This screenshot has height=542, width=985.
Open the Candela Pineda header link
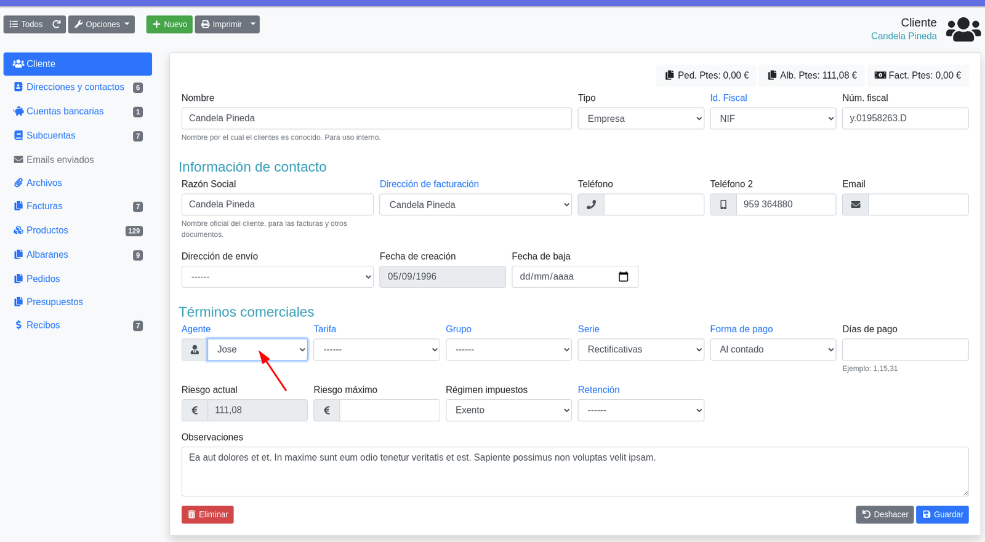click(x=904, y=36)
